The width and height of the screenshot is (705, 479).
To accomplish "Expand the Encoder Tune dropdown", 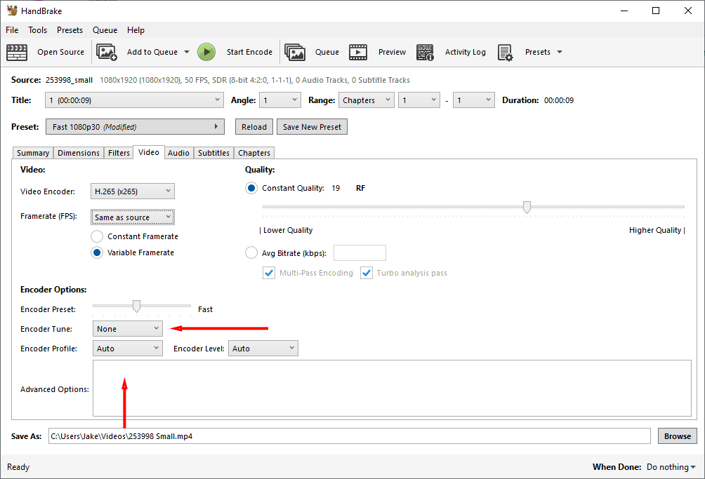I will pyautogui.click(x=127, y=328).
